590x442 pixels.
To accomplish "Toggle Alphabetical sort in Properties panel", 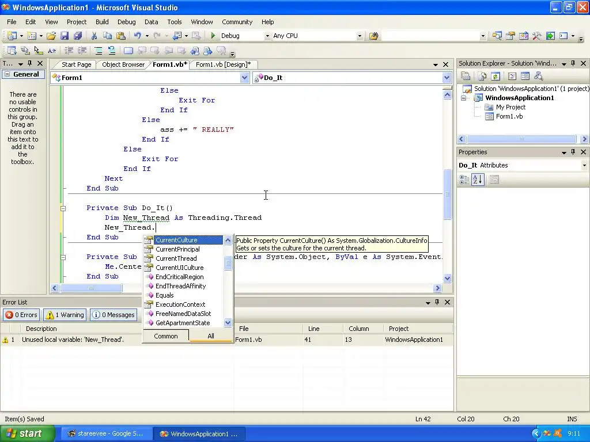I will 478,180.
